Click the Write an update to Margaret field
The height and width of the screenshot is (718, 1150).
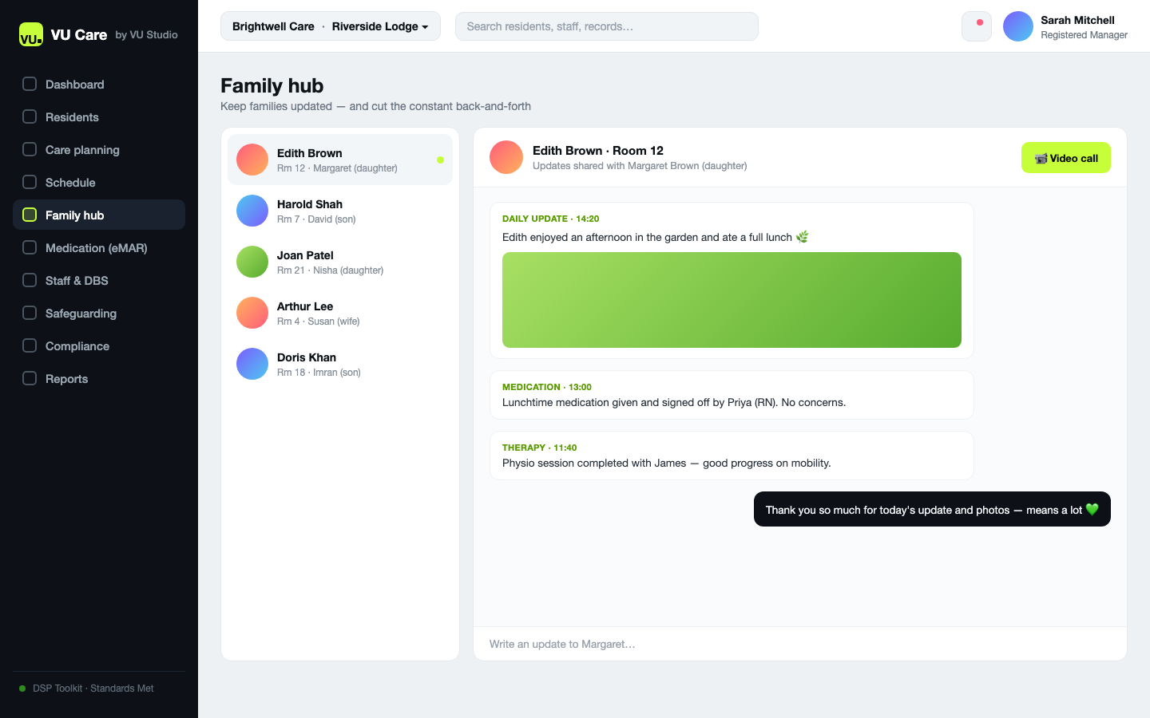pos(800,644)
